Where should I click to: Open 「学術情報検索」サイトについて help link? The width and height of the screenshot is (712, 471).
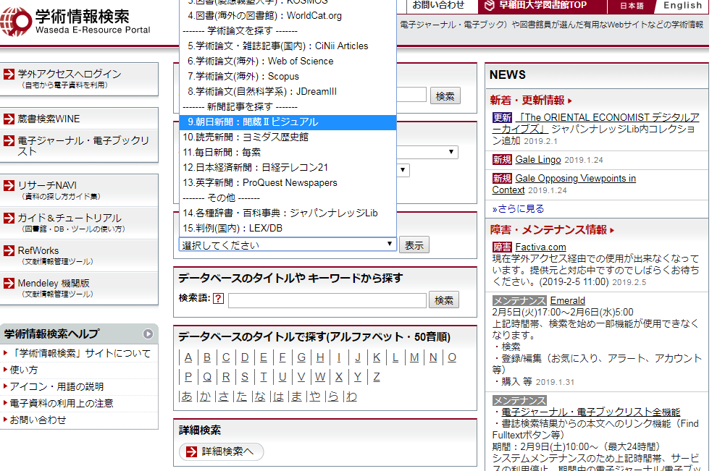pos(80,354)
